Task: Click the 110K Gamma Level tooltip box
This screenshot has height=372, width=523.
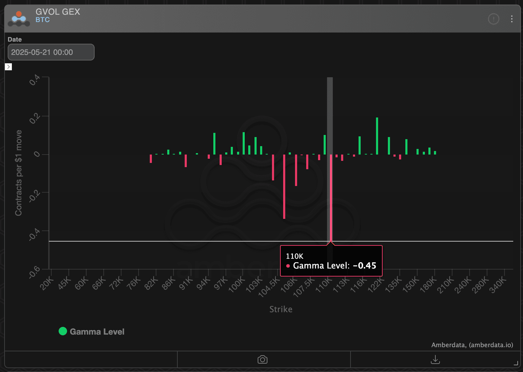Action: 331,261
